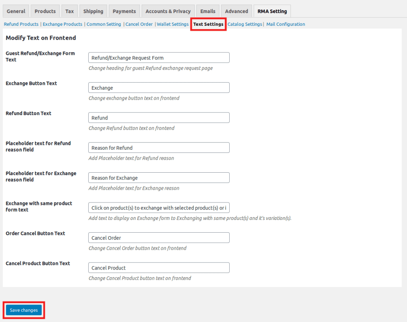Select the Emails tab
The height and width of the screenshot is (322, 407).
coord(207,11)
